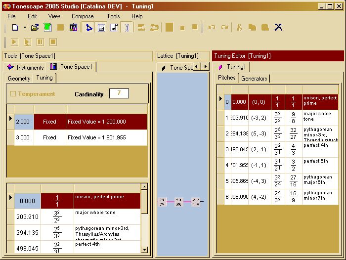Screen dimensions: 346x260
Task: Open the Edit menu
Action: click(32, 16)
